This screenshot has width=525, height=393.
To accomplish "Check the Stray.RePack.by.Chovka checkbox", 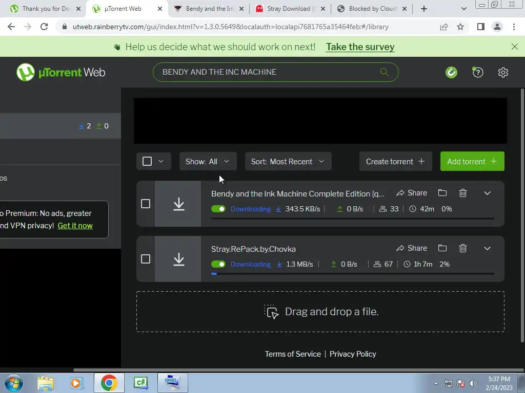I will 145,259.
